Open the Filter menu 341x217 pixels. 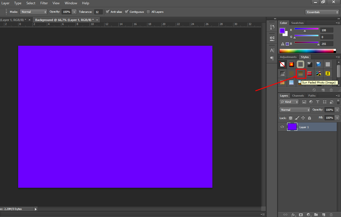(44, 3)
